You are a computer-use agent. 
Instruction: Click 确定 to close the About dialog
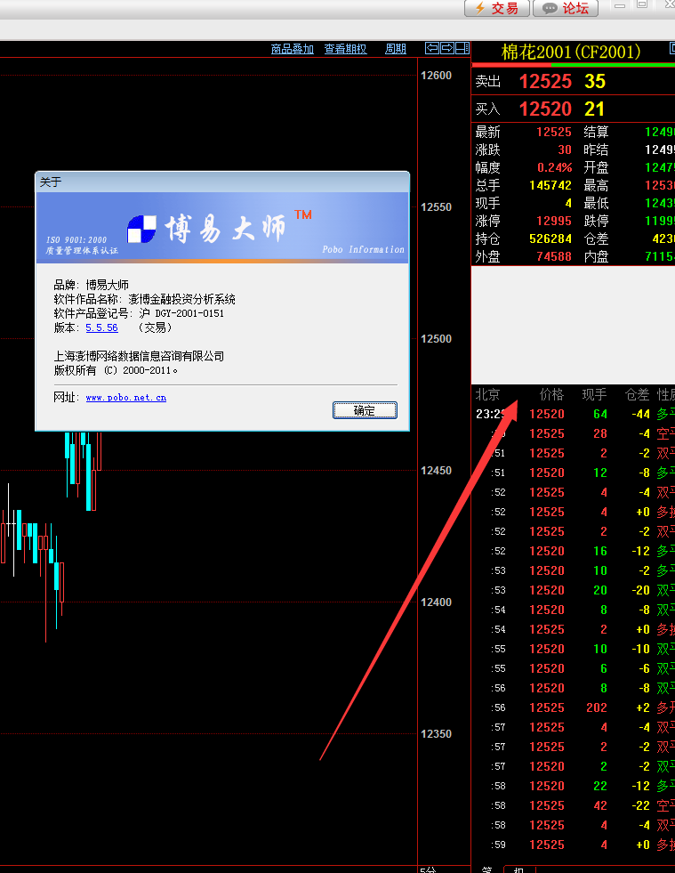[365, 410]
